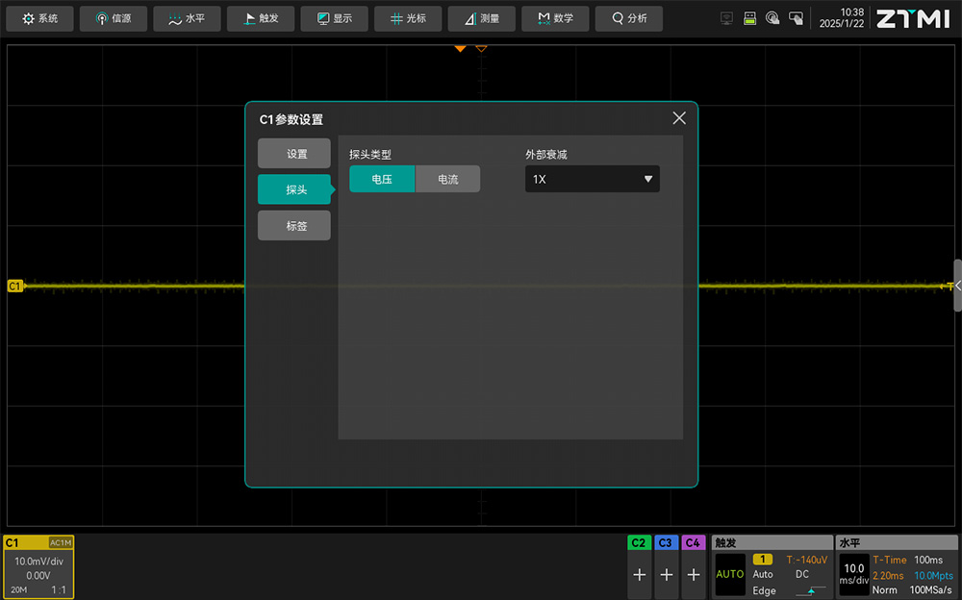The height and width of the screenshot is (600, 962).
Task: Toggle the AUTO trigger mode box
Action: tap(730, 574)
